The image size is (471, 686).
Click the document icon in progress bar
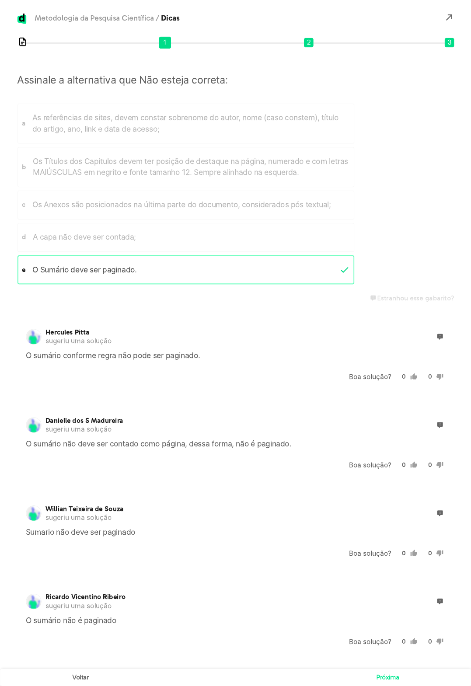[23, 42]
